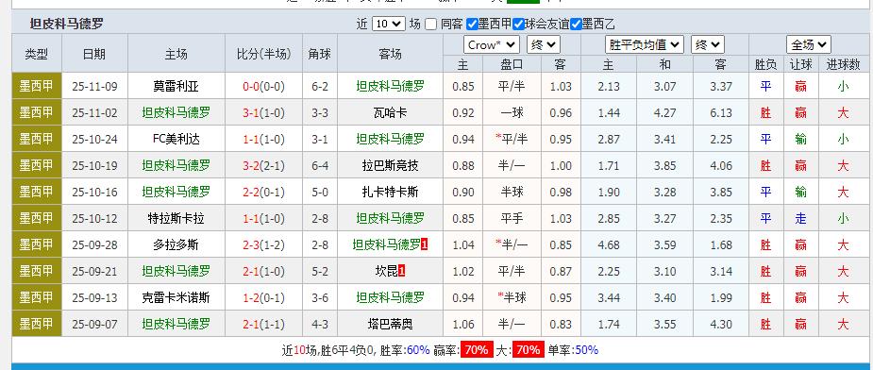Uncheck the 球会友谊 filter checkbox
The image size is (873, 370).
(x=519, y=24)
